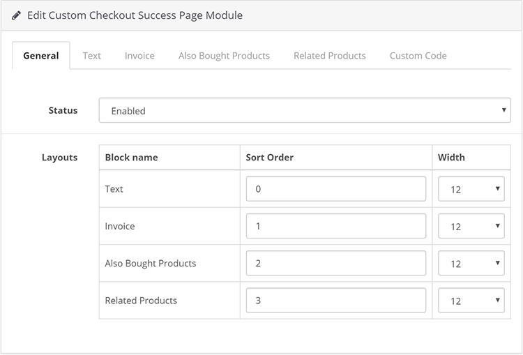Open the Status dropdown showing Enabled

[x=305, y=110]
